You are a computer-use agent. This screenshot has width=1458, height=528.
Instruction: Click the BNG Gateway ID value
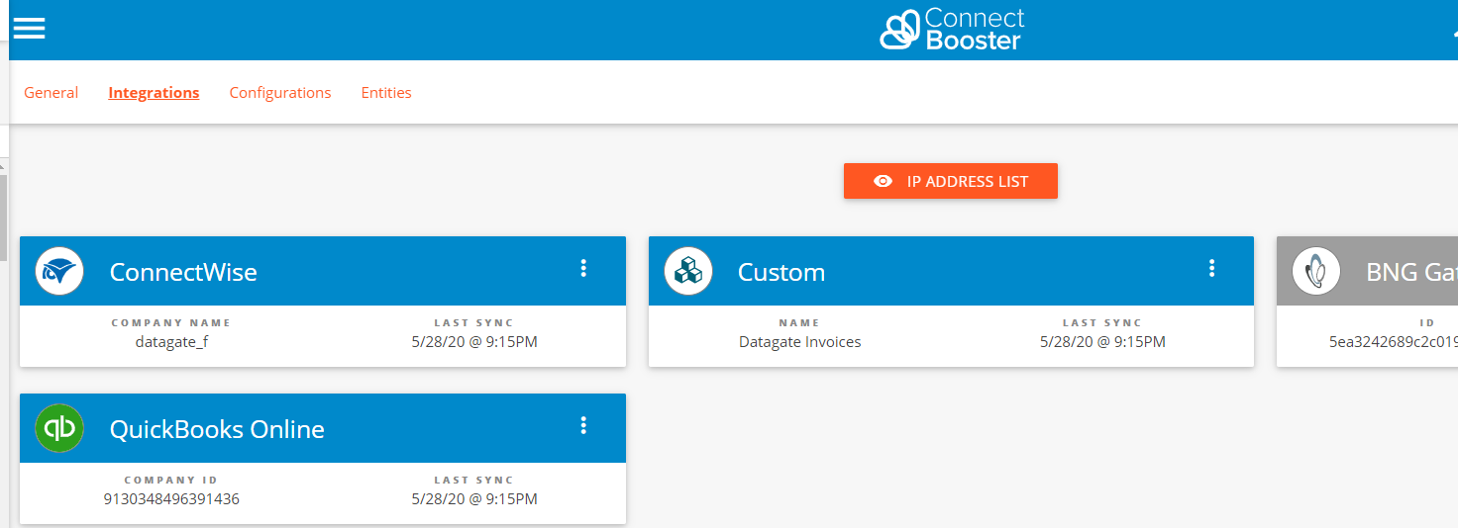coord(1393,342)
